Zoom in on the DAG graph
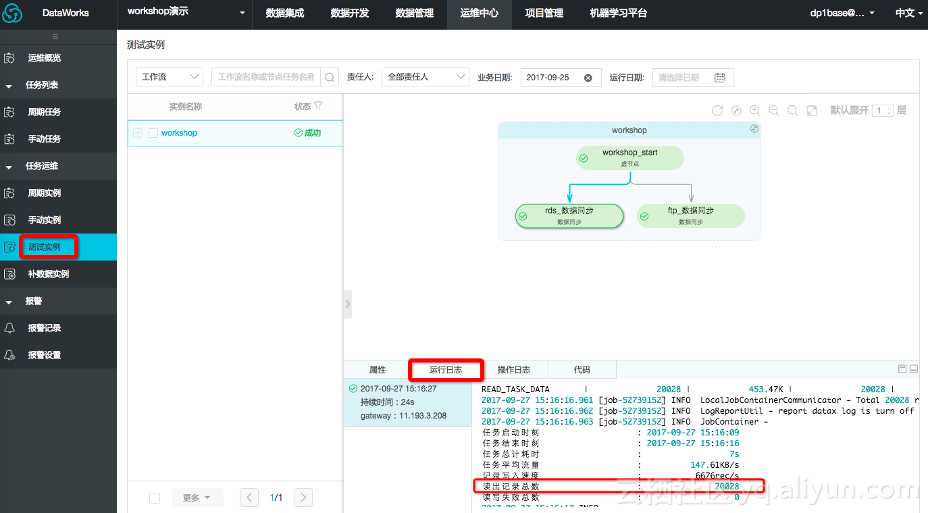The width and height of the screenshot is (928, 513). [755, 110]
